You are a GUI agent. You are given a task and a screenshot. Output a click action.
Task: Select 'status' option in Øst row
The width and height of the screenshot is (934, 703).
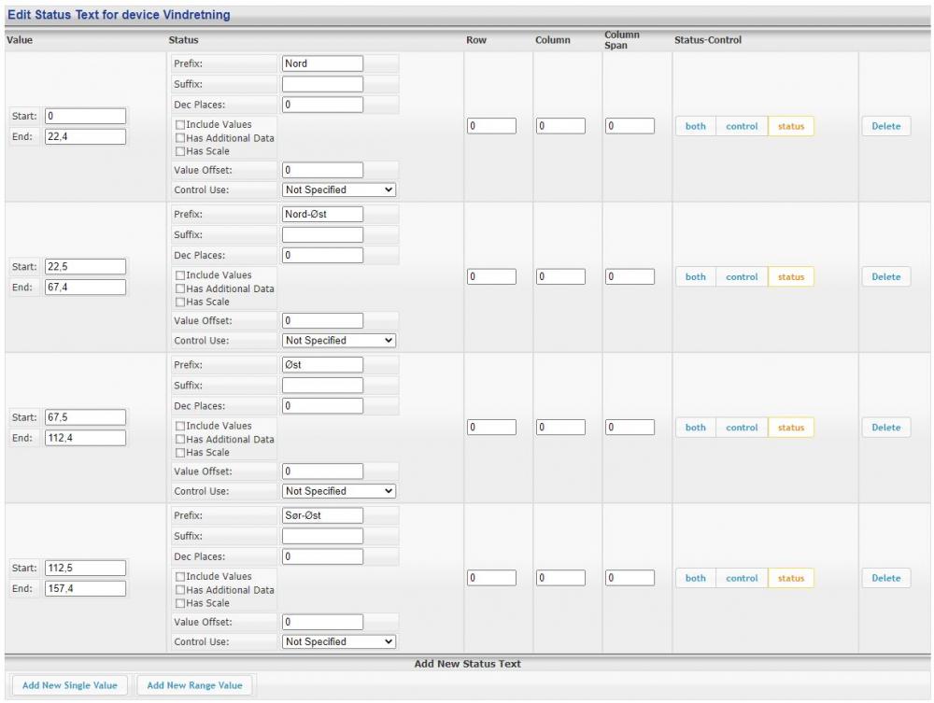click(790, 428)
